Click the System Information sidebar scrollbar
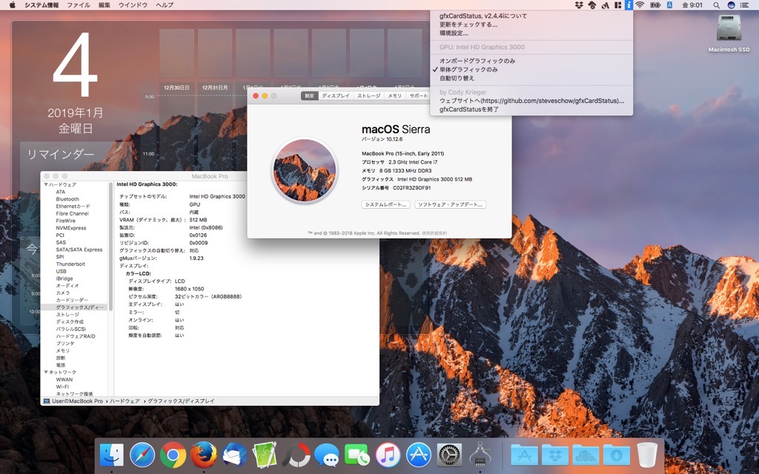The width and height of the screenshot is (759, 474). 111,247
